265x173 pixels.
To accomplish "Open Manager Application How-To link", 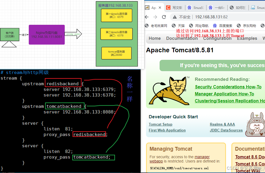I will click(x=224, y=94).
